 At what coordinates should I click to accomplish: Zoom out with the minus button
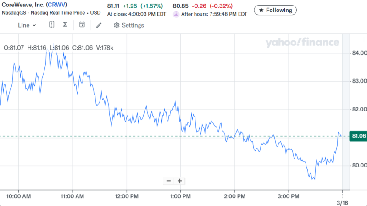(168, 181)
